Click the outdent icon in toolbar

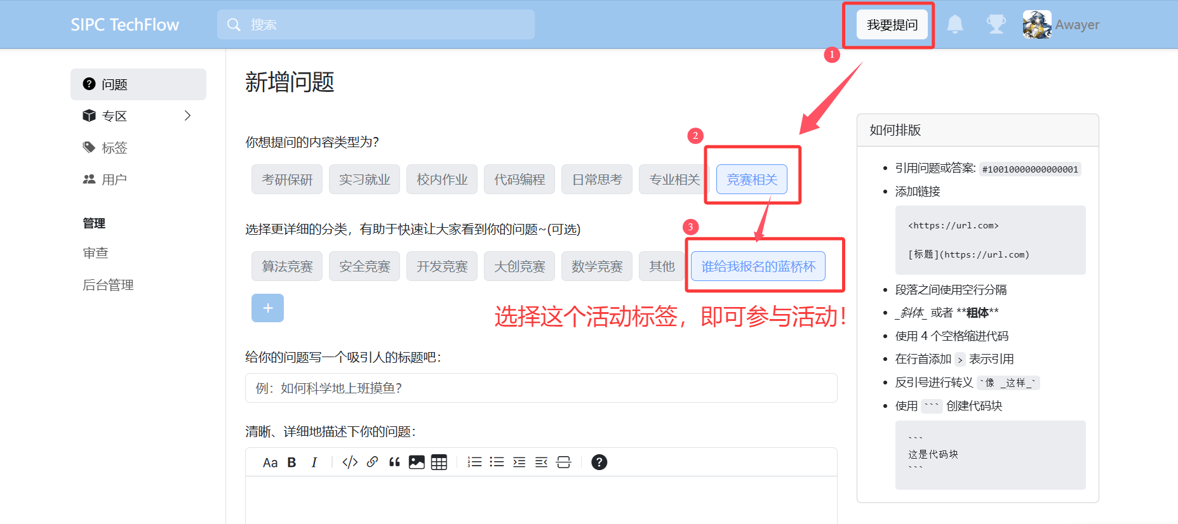coord(541,462)
